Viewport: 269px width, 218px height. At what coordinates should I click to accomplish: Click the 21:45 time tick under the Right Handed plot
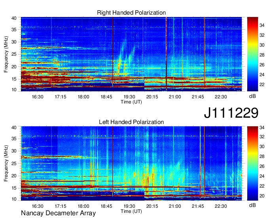click(198, 97)
